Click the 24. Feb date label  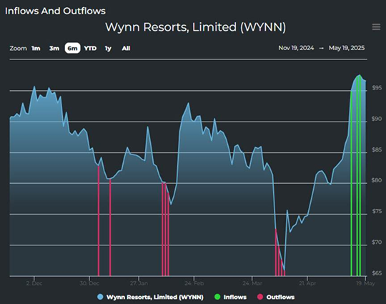coord(194,283)
